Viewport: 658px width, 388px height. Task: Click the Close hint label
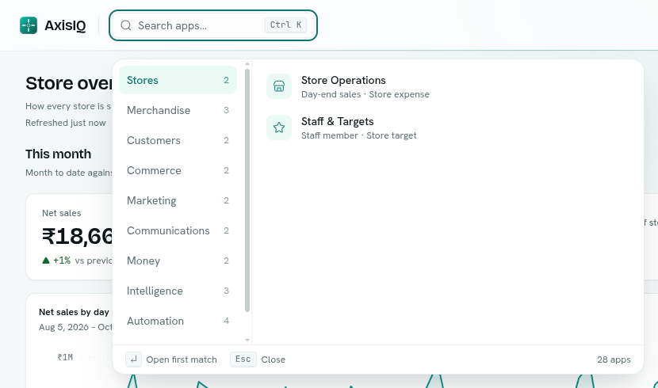(x=274, y=359)
